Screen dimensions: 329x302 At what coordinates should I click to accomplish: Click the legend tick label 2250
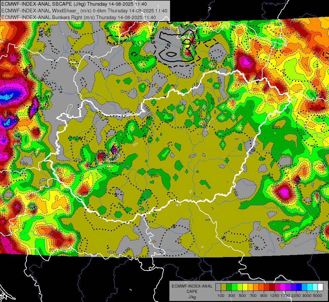click(296, 296)
